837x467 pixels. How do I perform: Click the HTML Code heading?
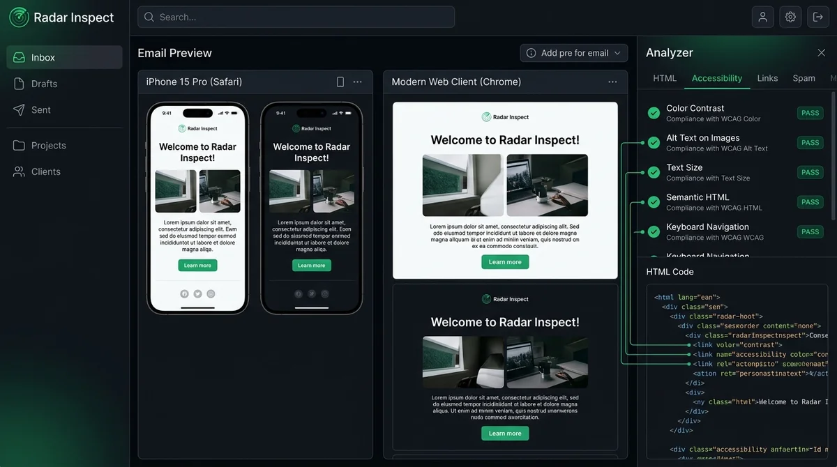tap(670, 272)
